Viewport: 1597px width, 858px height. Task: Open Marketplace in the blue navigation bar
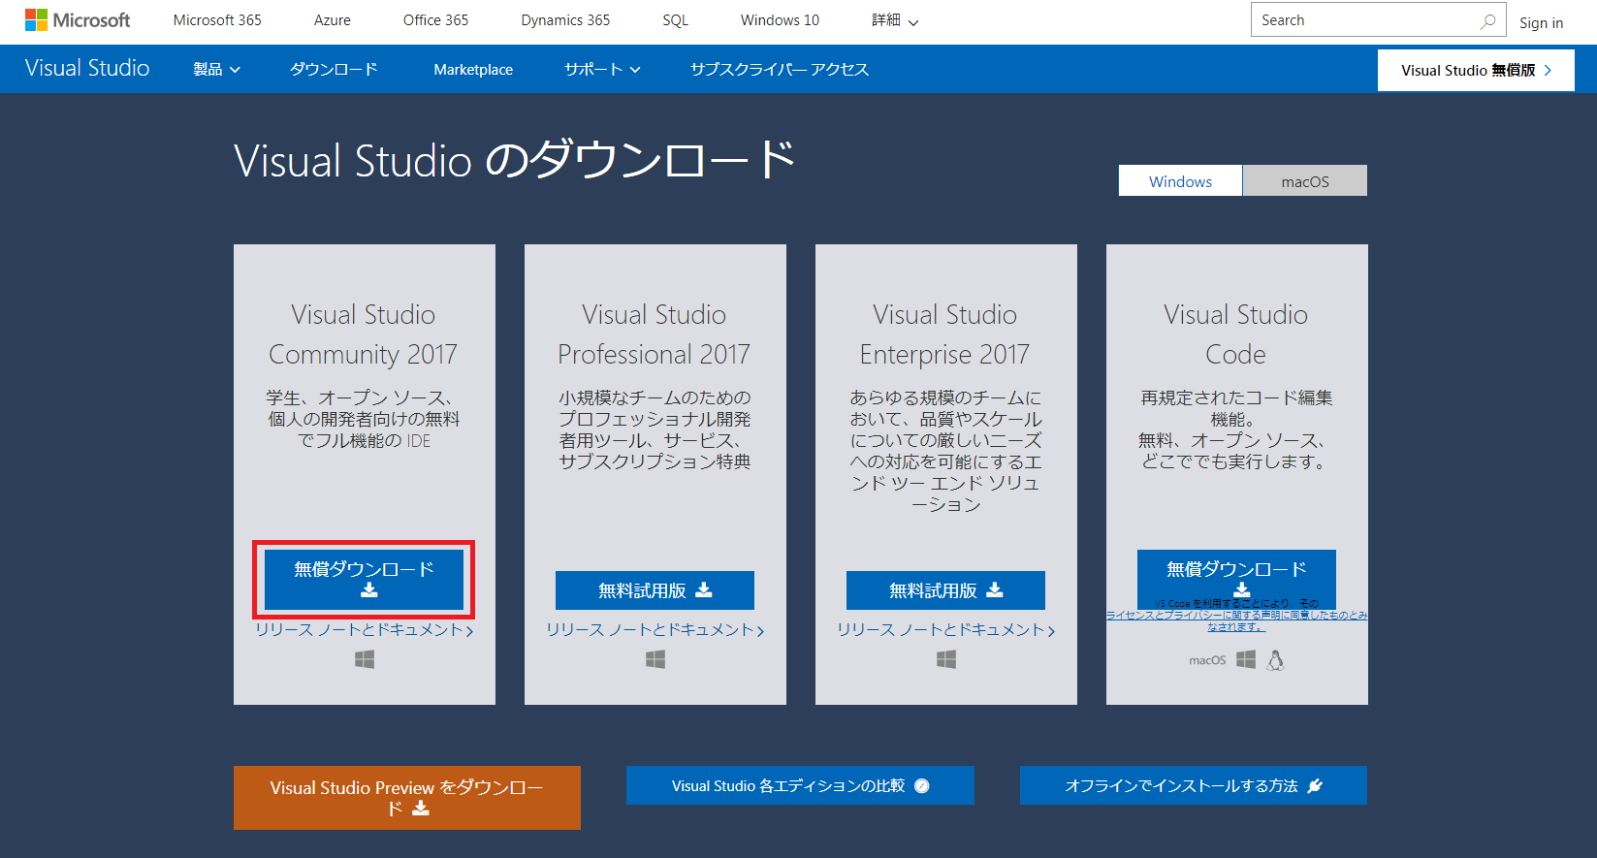(x=473, y=70)
